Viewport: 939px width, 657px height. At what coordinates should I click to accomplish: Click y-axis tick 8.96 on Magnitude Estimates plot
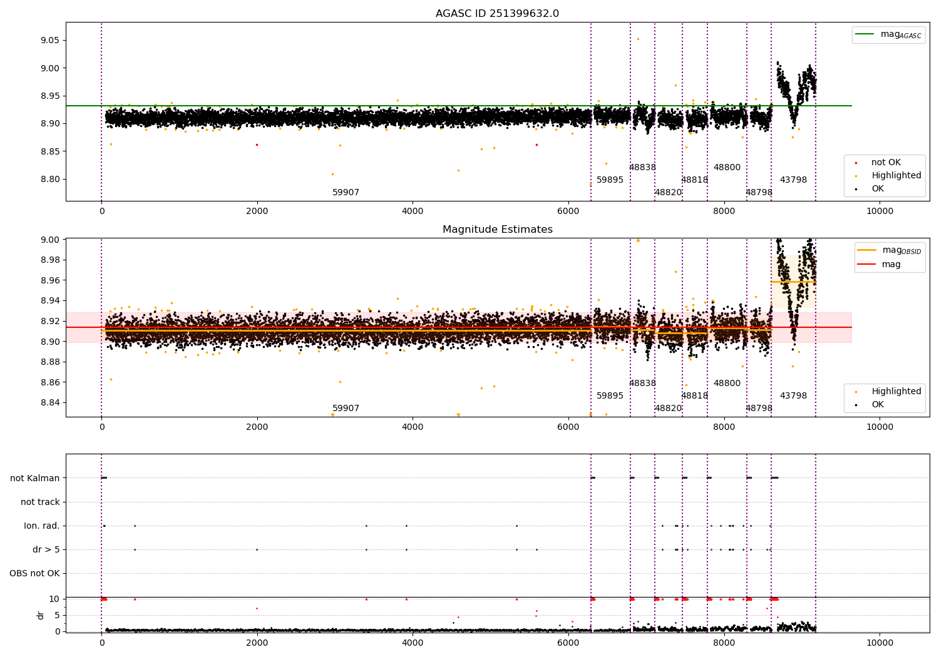pos(49,281)
